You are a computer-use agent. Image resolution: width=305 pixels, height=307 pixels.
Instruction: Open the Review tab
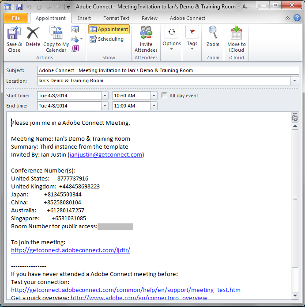pyautogui.click(x=150, y=18)
